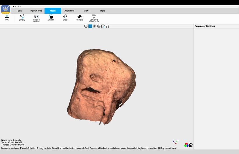Apply the Smooth mesh tool

[51, 18]
